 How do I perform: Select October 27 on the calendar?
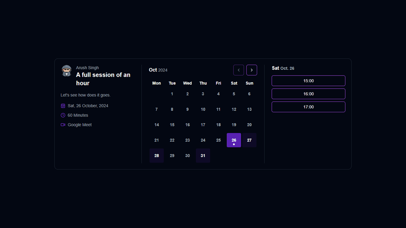coord(249,140)
